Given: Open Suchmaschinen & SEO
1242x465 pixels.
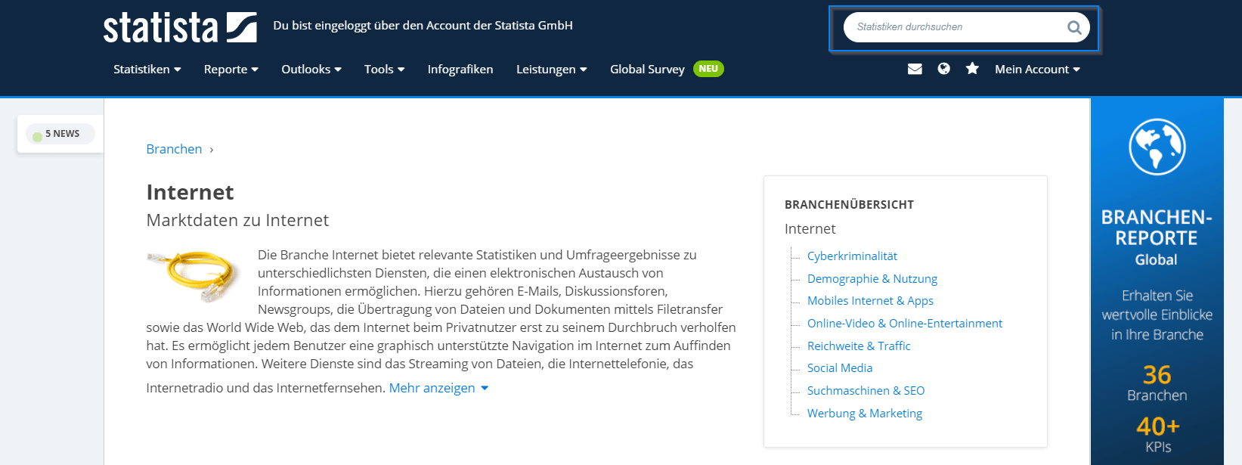Looking at the screenshot, I should click(x=866, y=391).
